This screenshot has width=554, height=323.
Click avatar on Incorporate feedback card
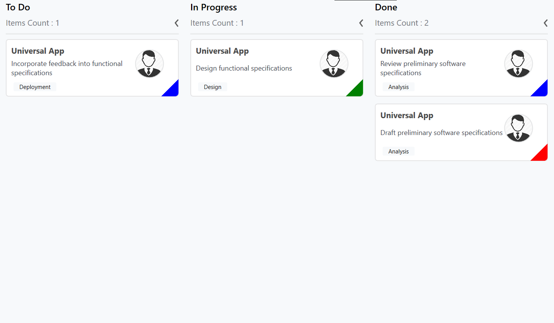pos(150,64)
